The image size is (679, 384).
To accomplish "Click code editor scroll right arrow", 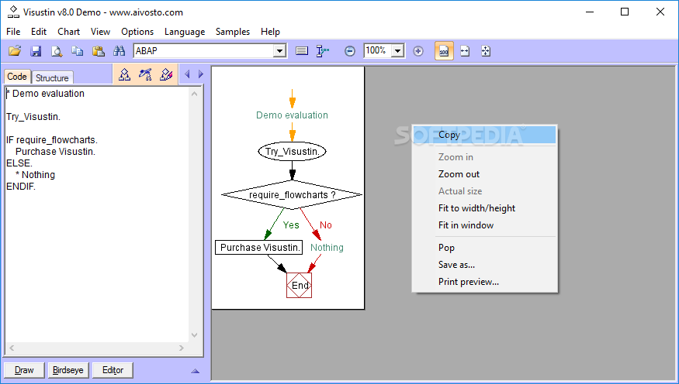I will coord(182,348).
